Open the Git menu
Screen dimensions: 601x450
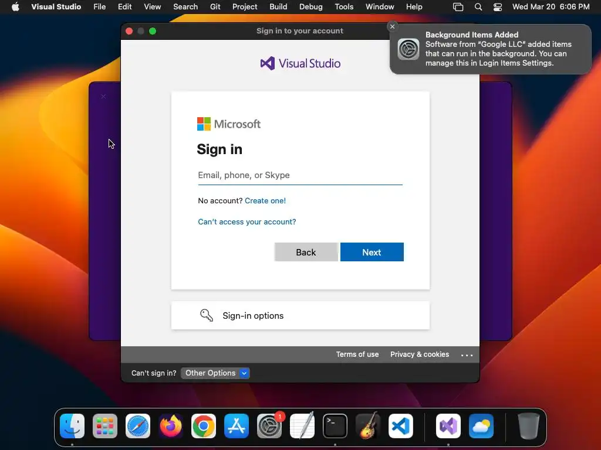pos(215,7)
